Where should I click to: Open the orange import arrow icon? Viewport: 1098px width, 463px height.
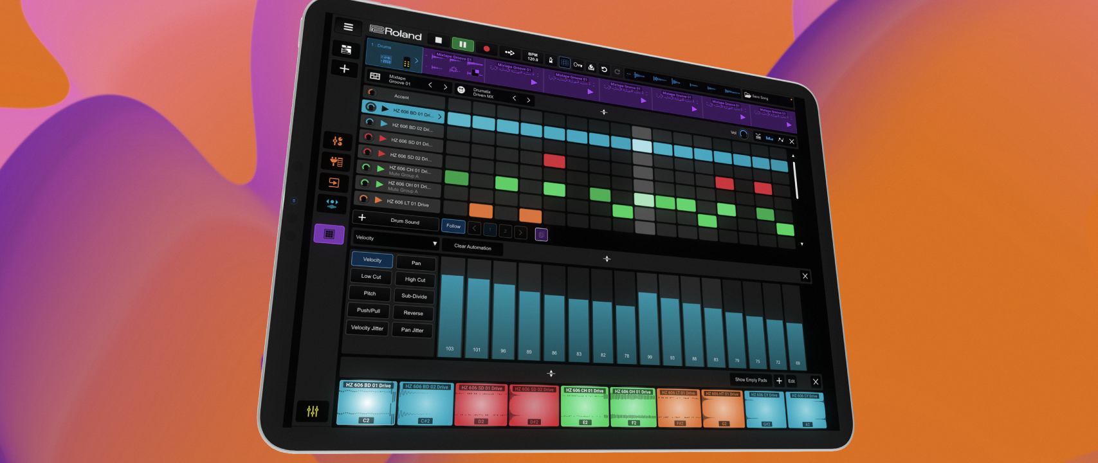[334, 183]
